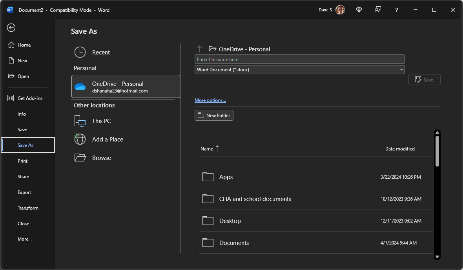Click the back arrow to exit Save As
463x270 pixels.
pyautogui.click(x=11, y=27)
